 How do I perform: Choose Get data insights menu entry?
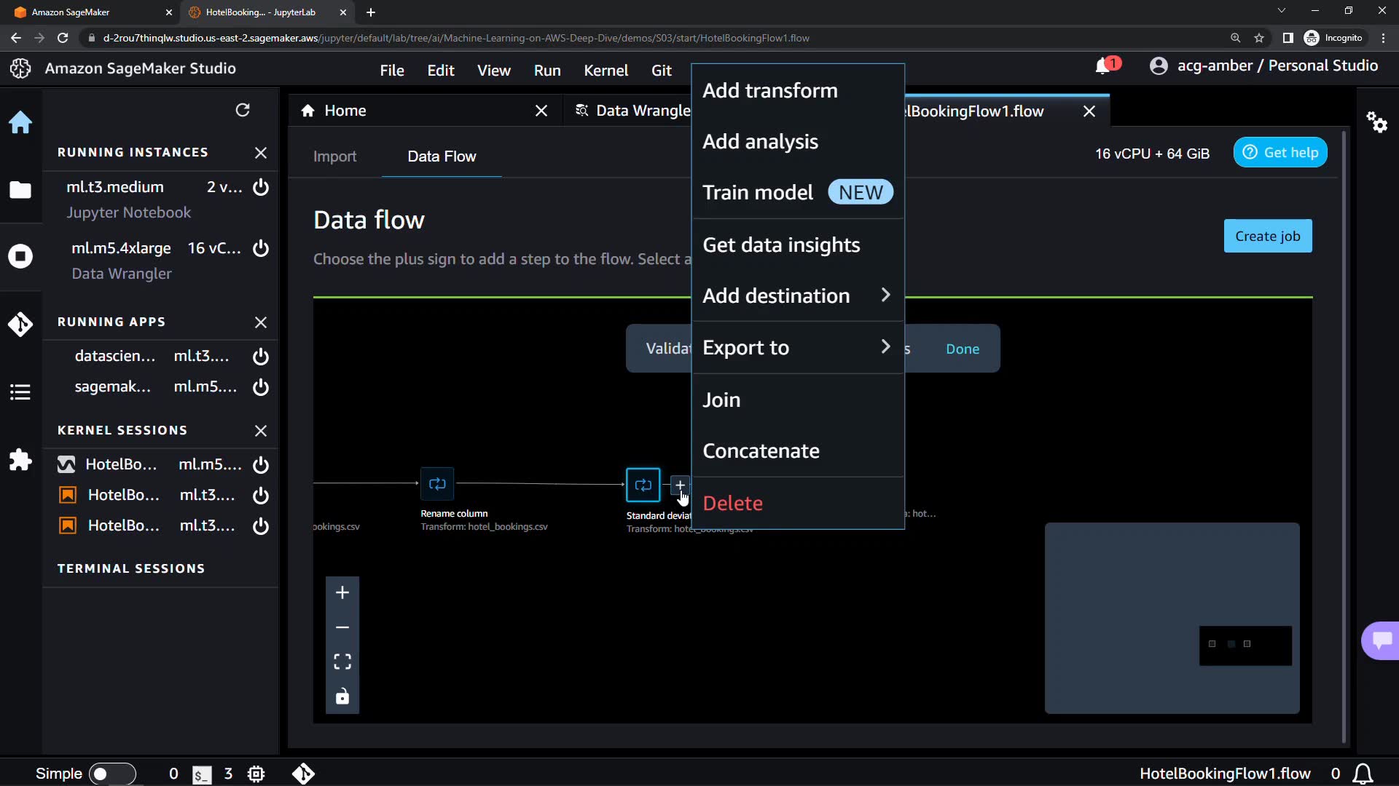[x=781, y=245]
